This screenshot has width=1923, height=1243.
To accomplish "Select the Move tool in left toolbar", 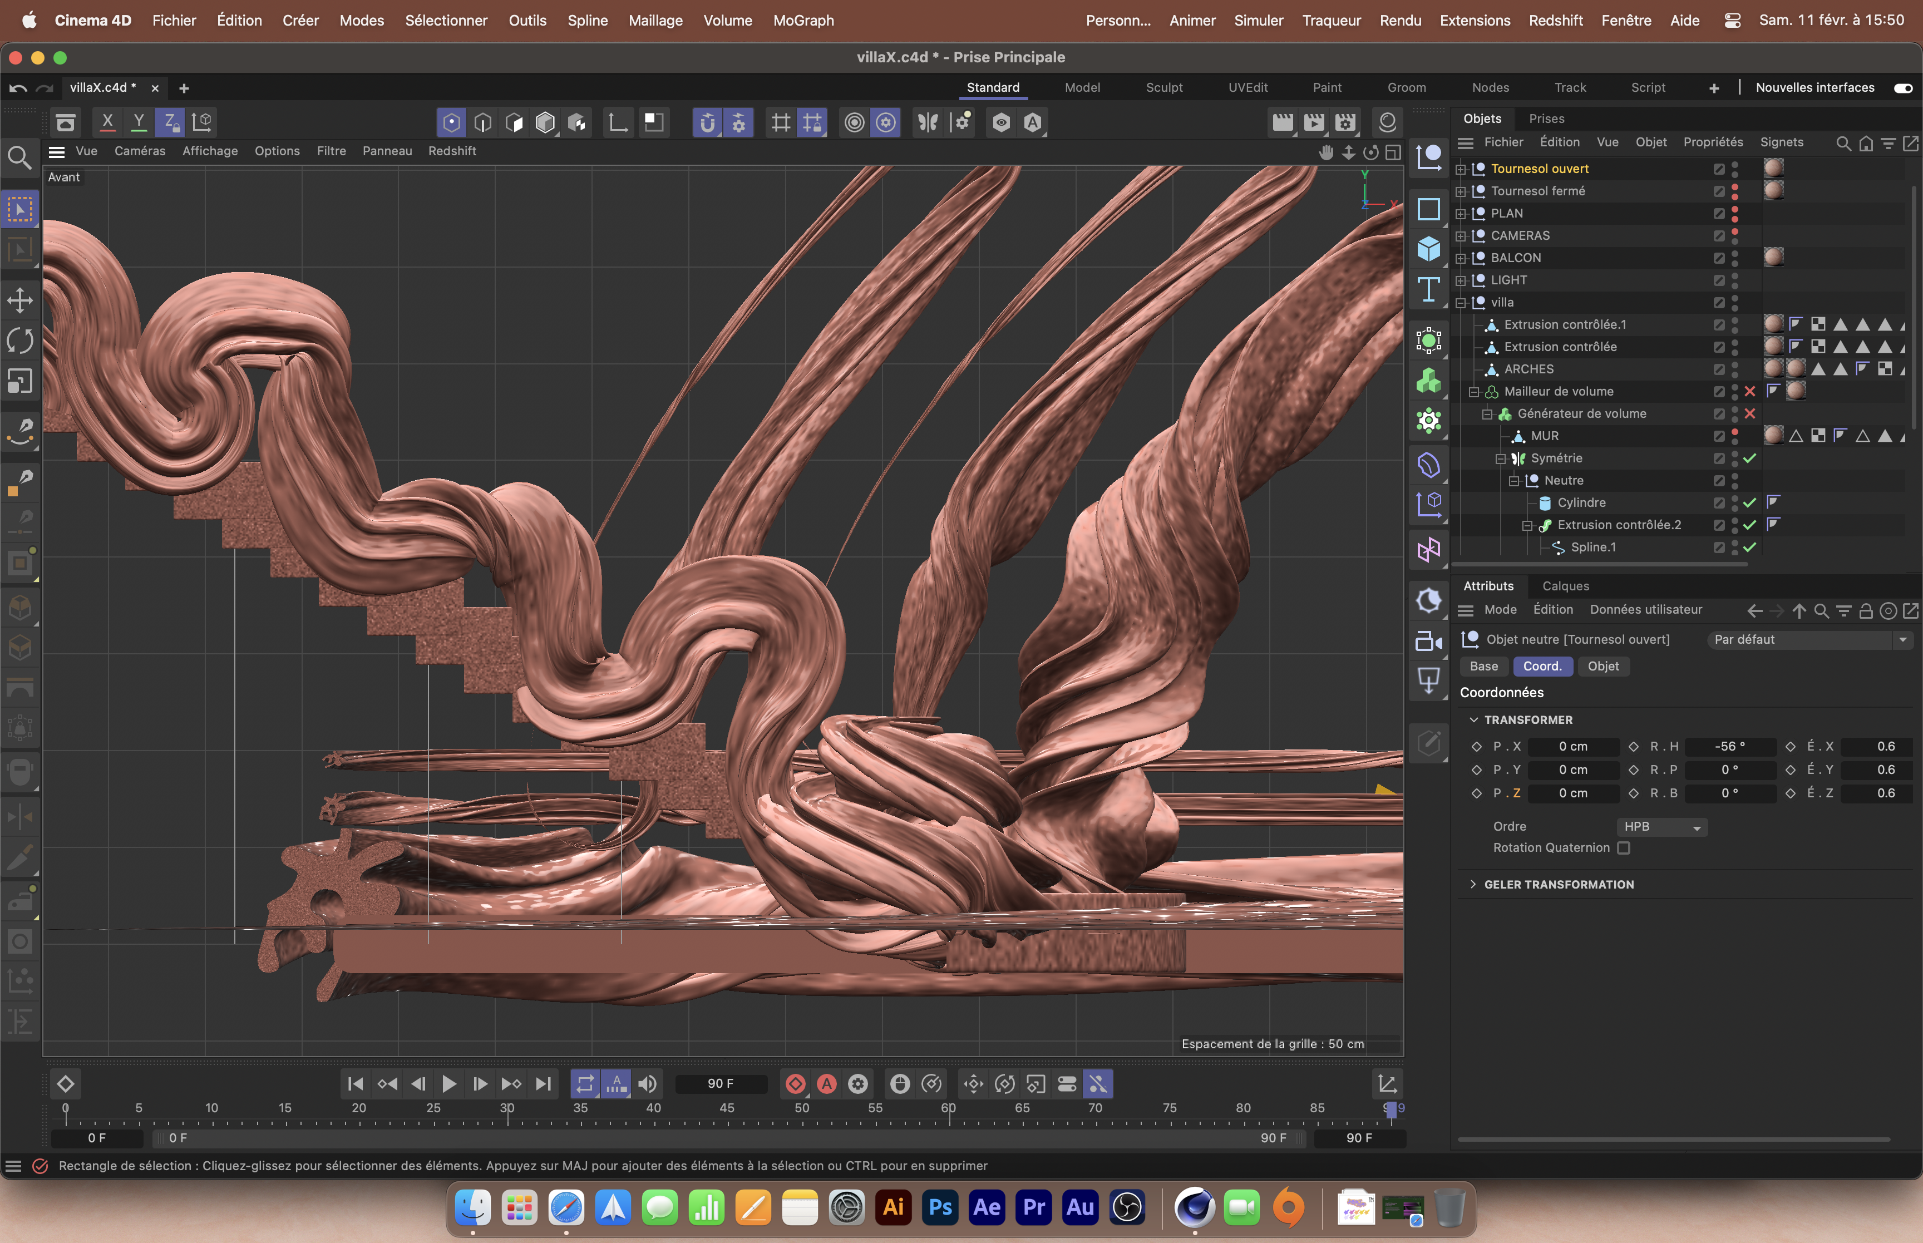I will click(20, 300).
